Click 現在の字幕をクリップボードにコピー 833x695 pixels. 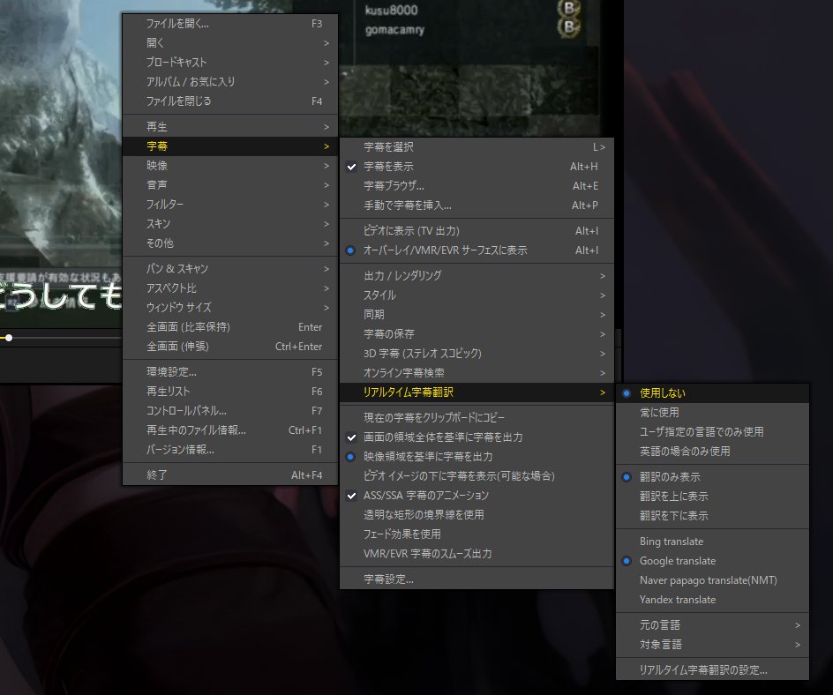click(477, 418)
